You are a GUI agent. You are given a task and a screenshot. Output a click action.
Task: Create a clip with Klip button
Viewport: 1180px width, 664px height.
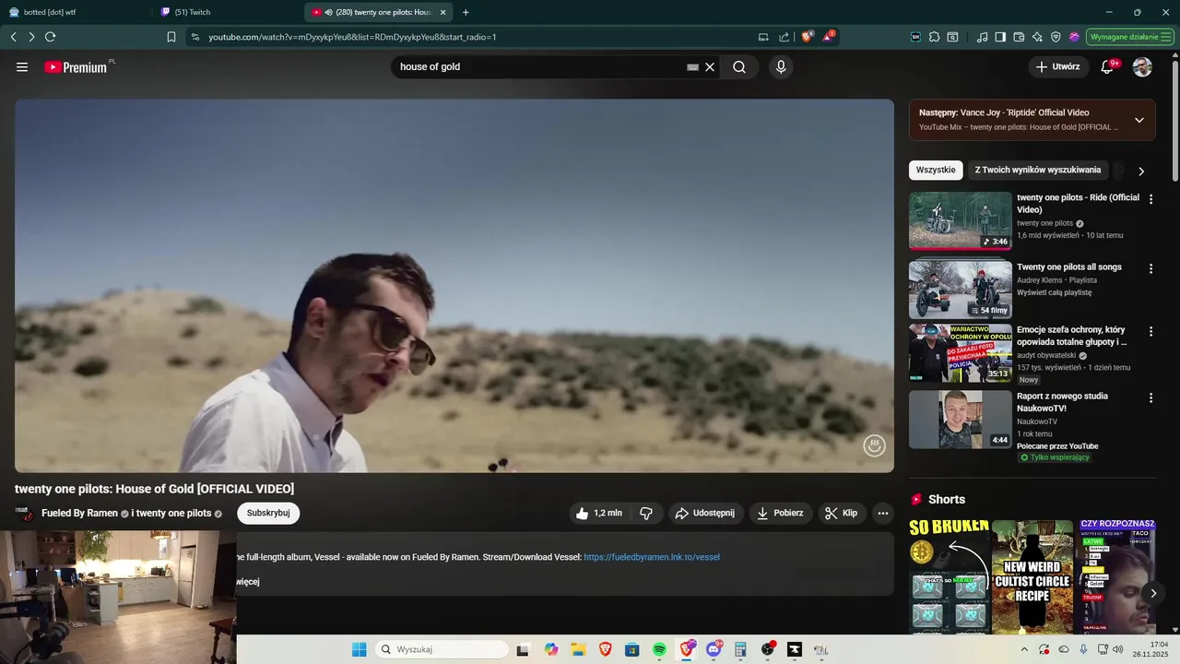[841, 514]
